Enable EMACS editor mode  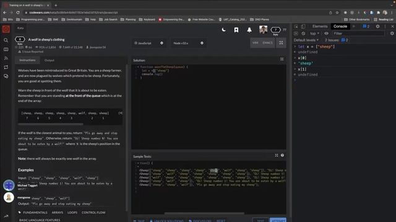pos(267,43)
